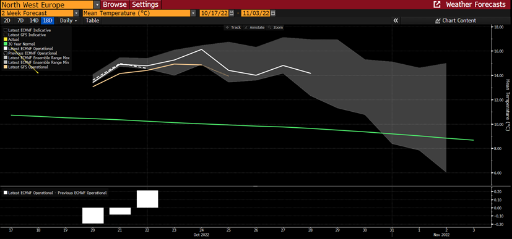Click the double chevron collapse icon
Screen dimensions: 512x239
coord(396,20)
